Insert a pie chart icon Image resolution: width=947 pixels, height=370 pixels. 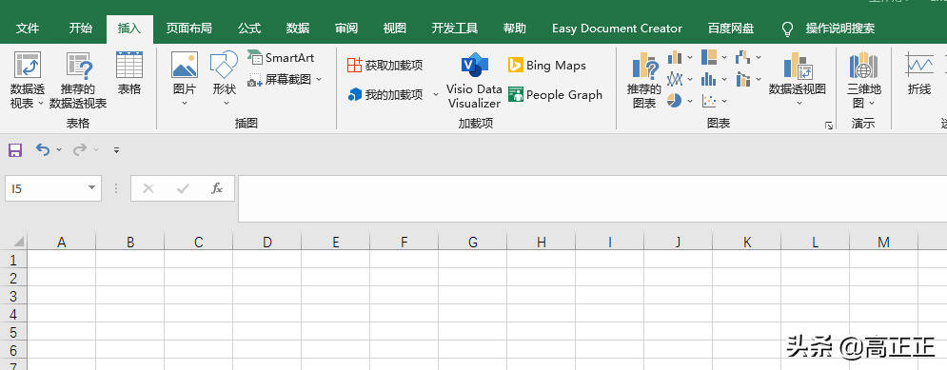(x=674, y=101)
